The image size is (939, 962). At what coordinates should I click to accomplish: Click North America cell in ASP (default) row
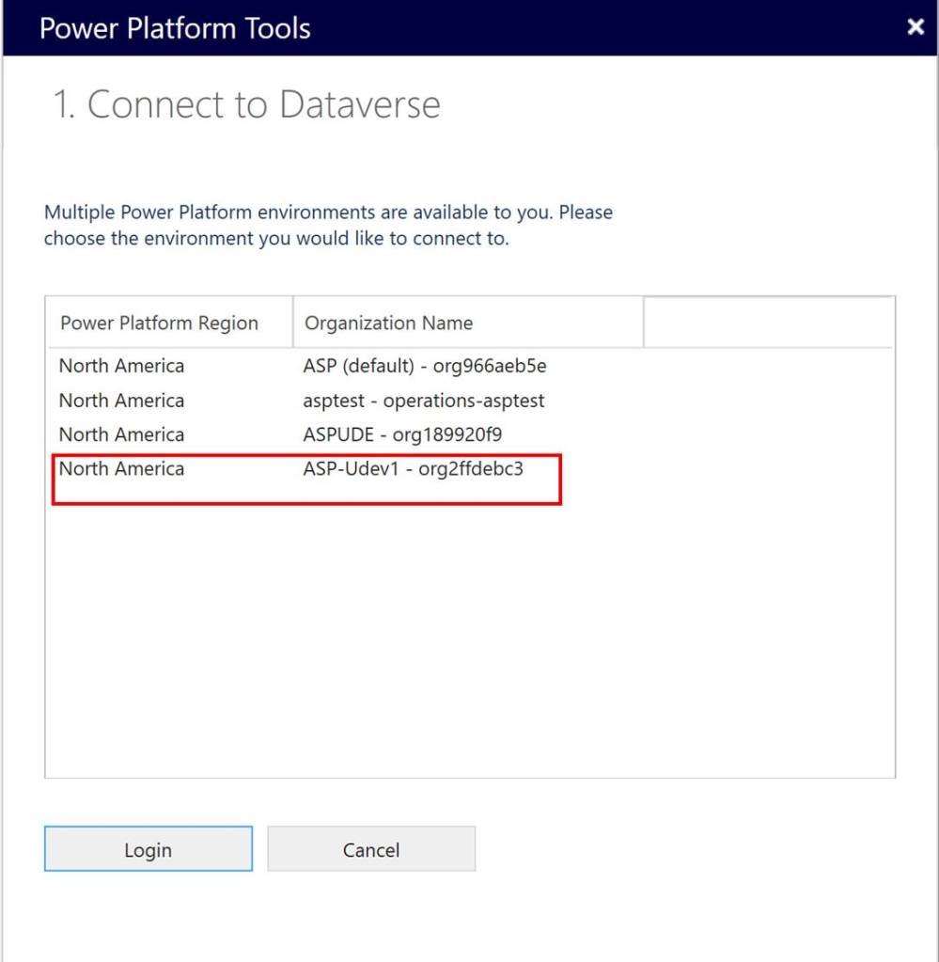pyautogui.click(x=121, y=366)
